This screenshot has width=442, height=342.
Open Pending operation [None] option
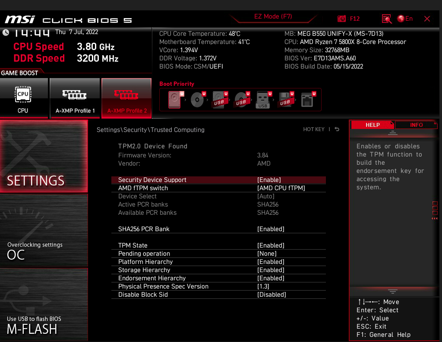(218, 253)
